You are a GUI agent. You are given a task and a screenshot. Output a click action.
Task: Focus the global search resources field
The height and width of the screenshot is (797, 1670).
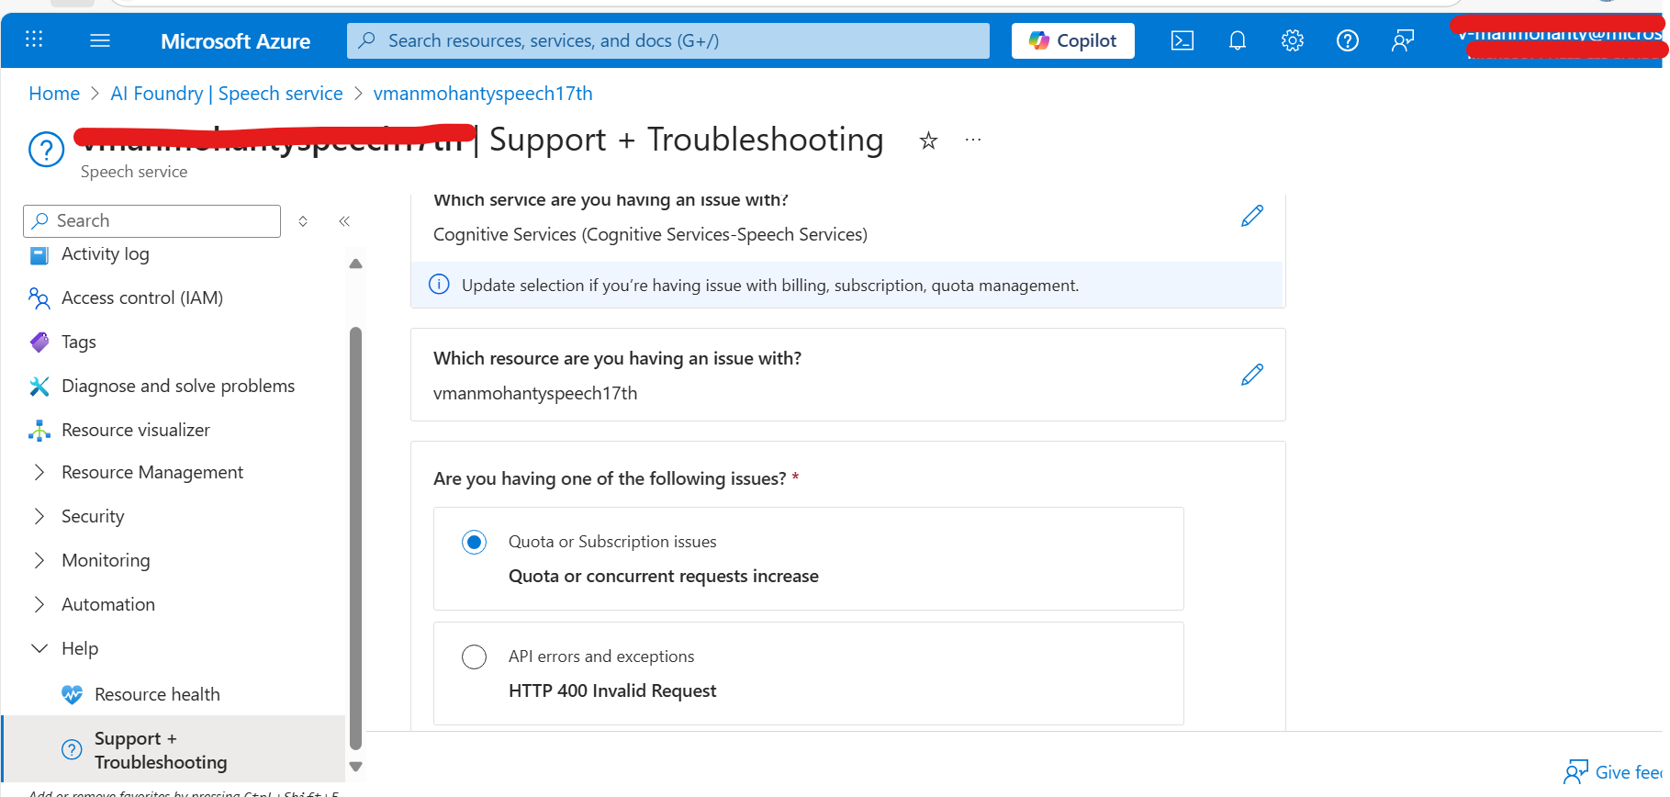coord(668,40)
